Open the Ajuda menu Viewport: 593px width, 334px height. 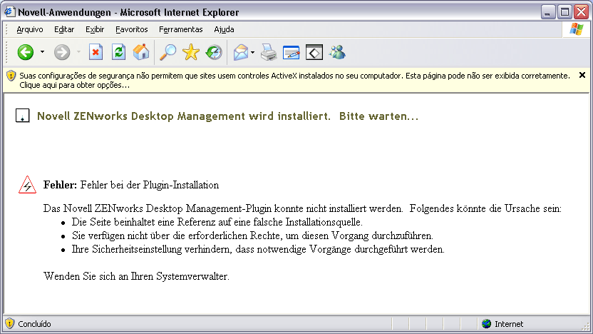pos(224,29)
